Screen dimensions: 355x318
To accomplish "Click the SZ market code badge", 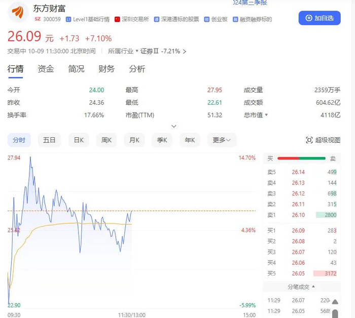I will pyautogui.click(x=38, y=19).
